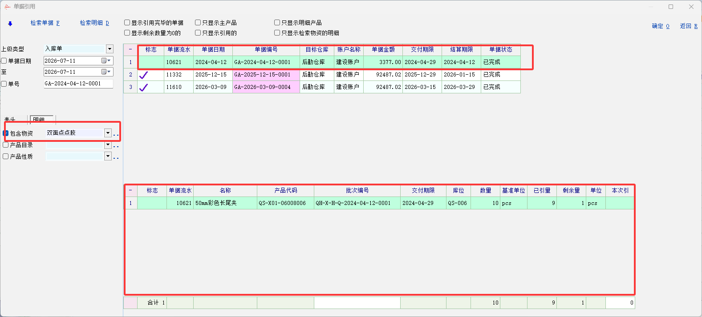The image size is (702, 317).
Task: Collapse detail grid with minus corner button
Action: pyautogui.click(x=130, y=190)
